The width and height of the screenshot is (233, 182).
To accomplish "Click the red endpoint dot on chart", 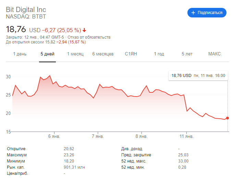I will (228, 118).
